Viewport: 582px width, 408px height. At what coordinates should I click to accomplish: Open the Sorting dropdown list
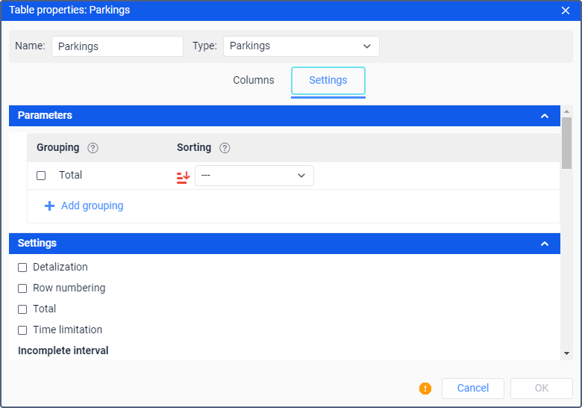(x=254, y=176)
